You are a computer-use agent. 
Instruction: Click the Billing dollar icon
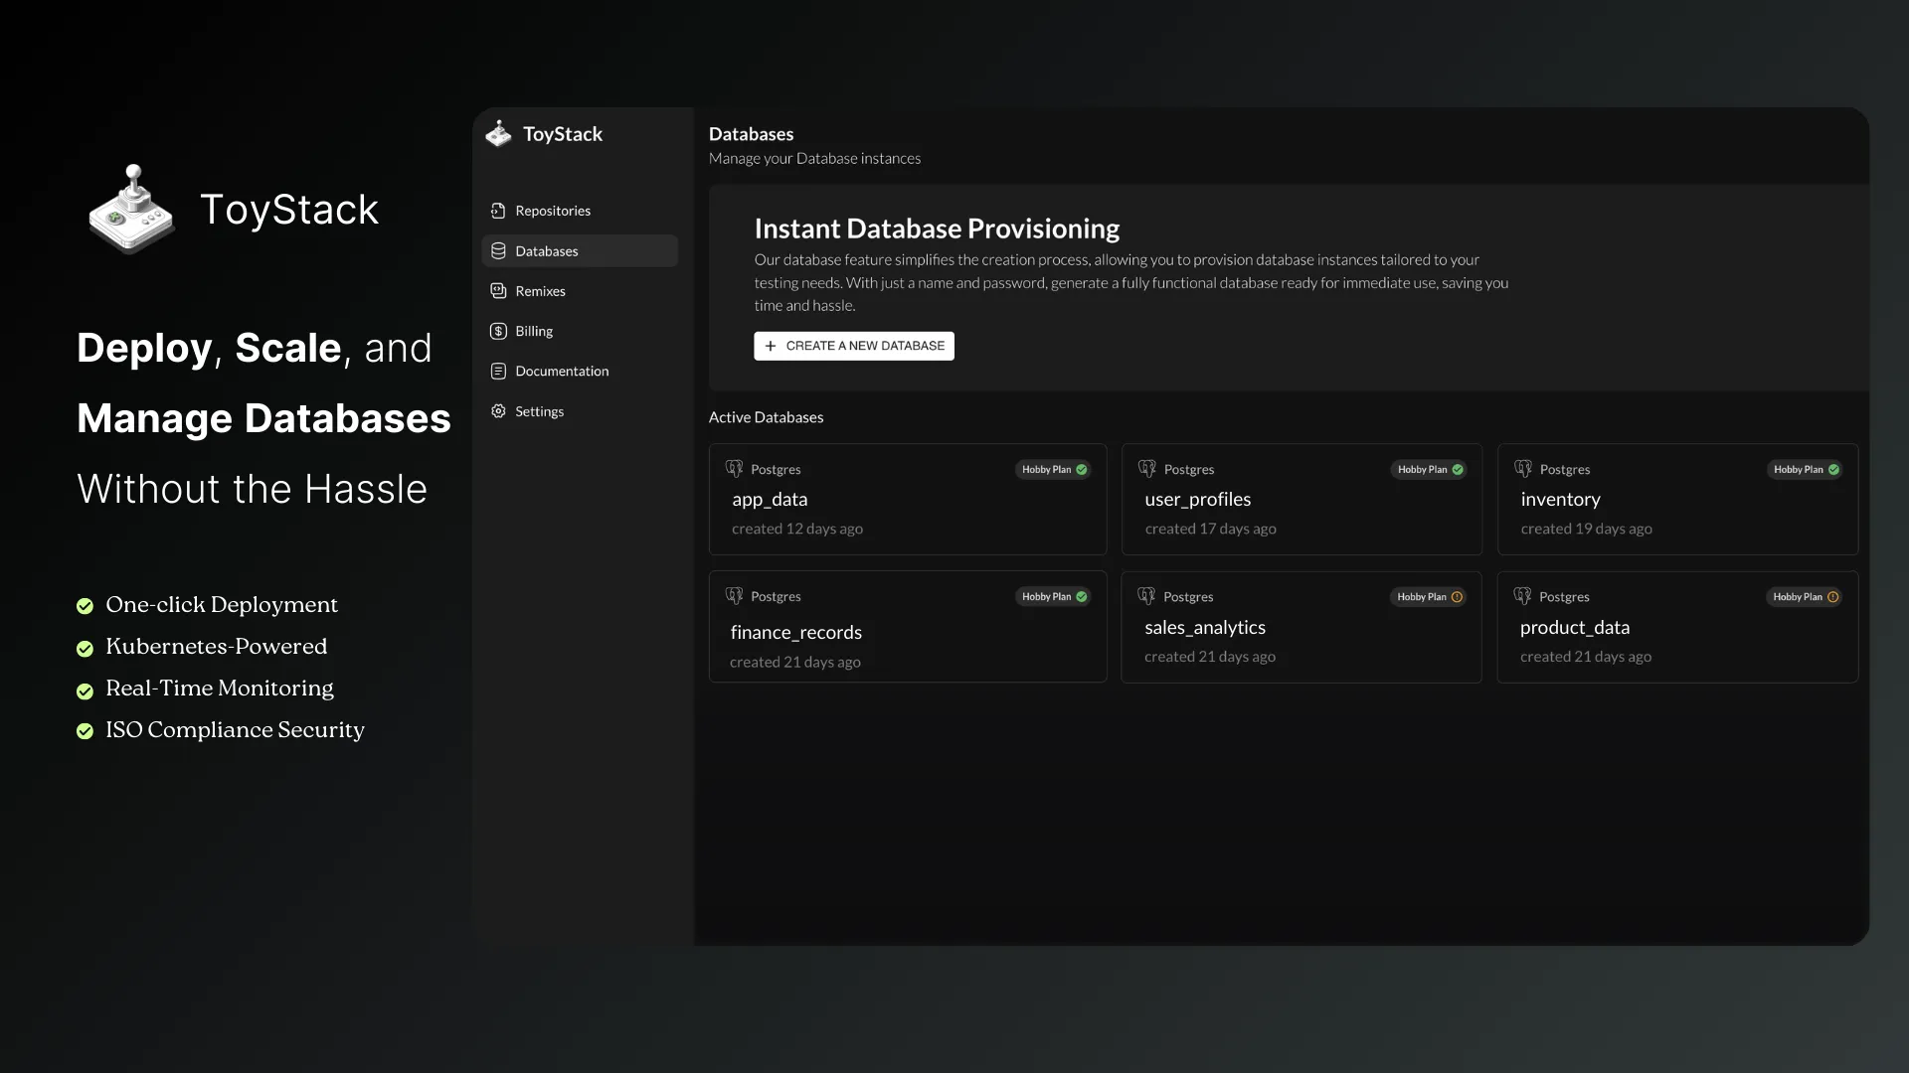pyautogui.click(x=498, y=331)
